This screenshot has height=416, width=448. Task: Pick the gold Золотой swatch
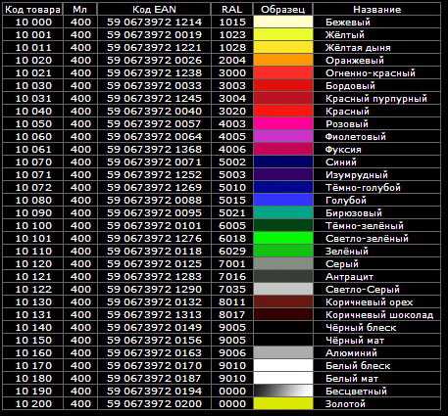coord(283,404)
